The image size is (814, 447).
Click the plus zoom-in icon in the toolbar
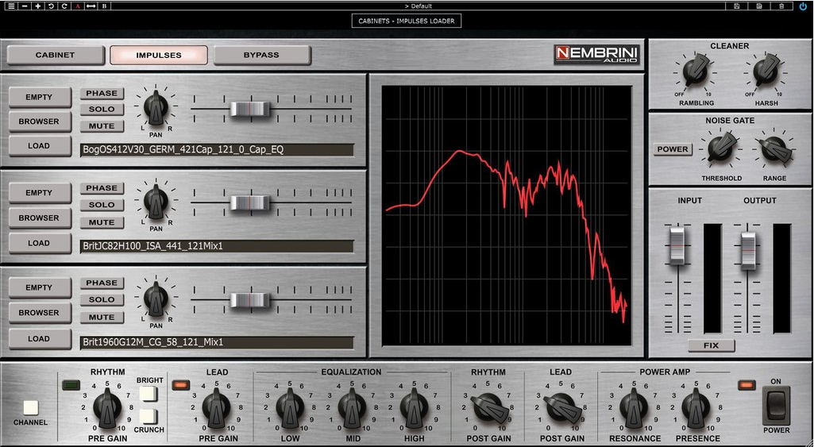click(x=38, y=6)
